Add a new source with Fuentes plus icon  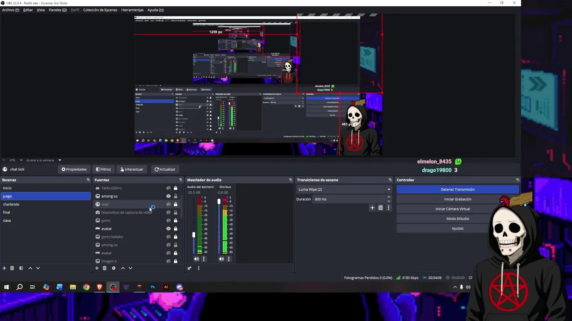[97, 268]
